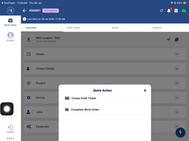Expand the Contact Details chevron
This screenshot has width=189, height=141.
click(177, 68)
